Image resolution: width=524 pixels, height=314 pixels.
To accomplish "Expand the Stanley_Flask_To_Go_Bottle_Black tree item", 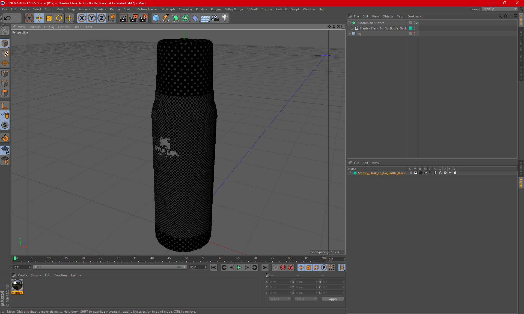I will click(x=352, y=28).
